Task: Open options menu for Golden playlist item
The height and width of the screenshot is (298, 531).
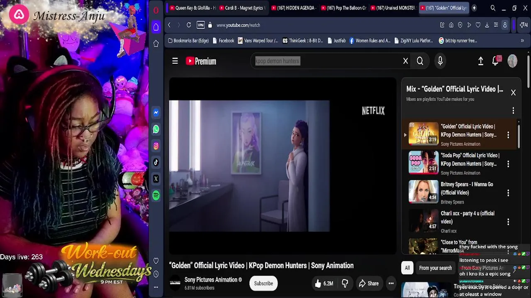Action: pyautogui.click(x=508, y=135)
